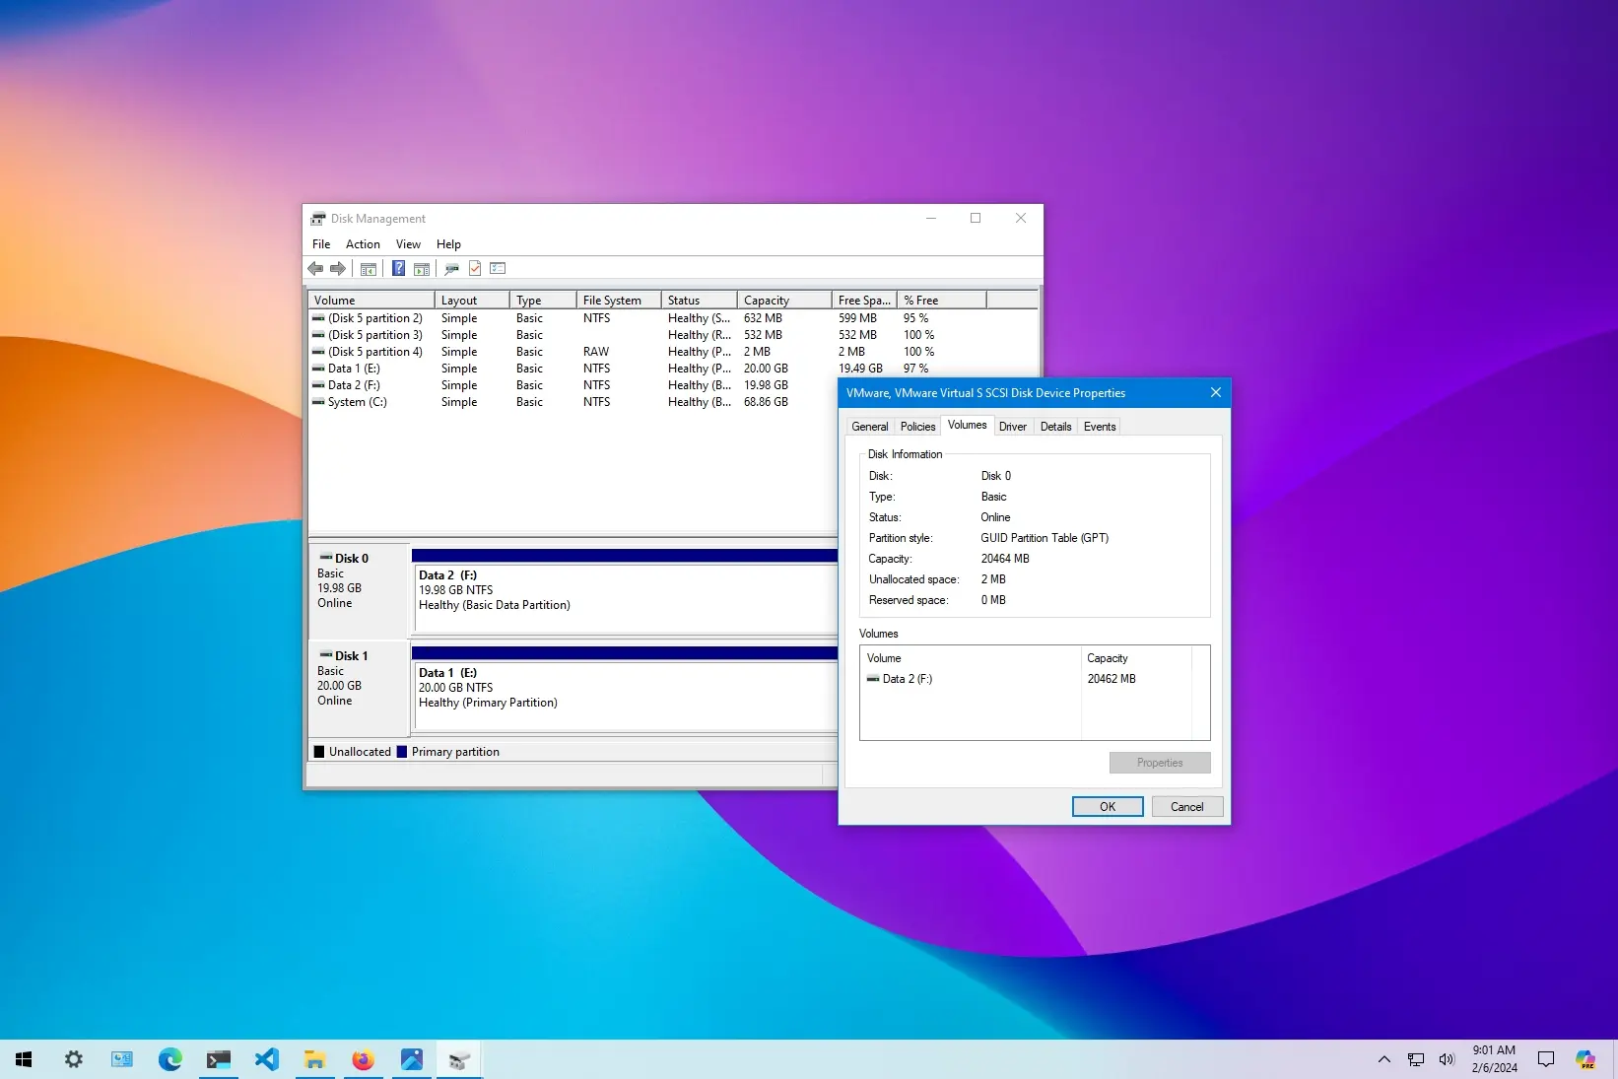Show the Action pane via its toolbar icon
1618x1079 pixels.
pyautogui.click(x=422, y=268)
